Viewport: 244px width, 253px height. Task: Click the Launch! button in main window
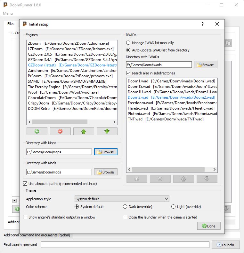pyautogui.click(x=226, y=245)
